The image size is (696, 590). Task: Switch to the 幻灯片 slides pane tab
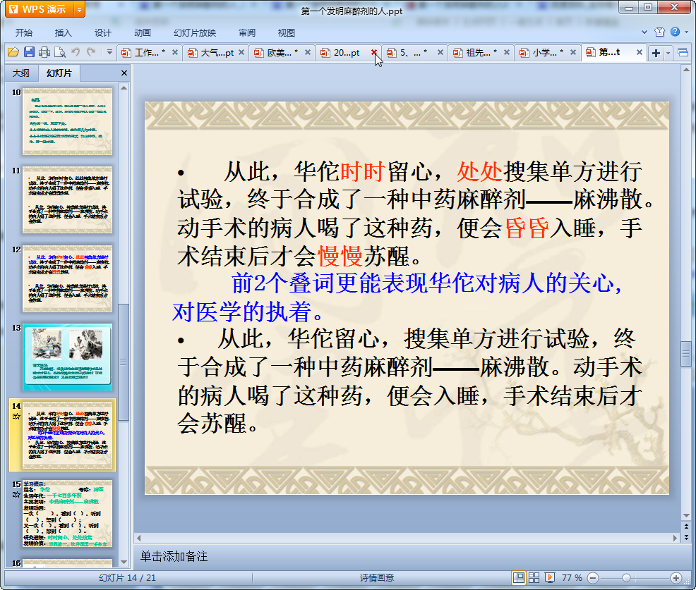59,73
